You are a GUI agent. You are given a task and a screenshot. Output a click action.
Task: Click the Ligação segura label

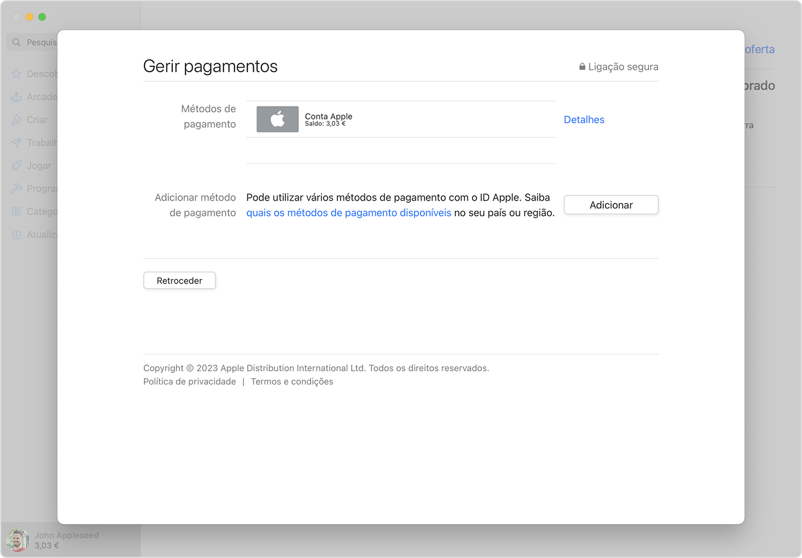623,66
